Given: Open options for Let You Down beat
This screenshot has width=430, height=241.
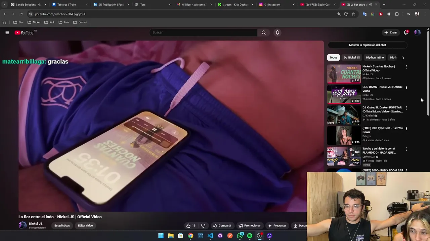Looking at the screenshot, I should [x=406, y=129].
